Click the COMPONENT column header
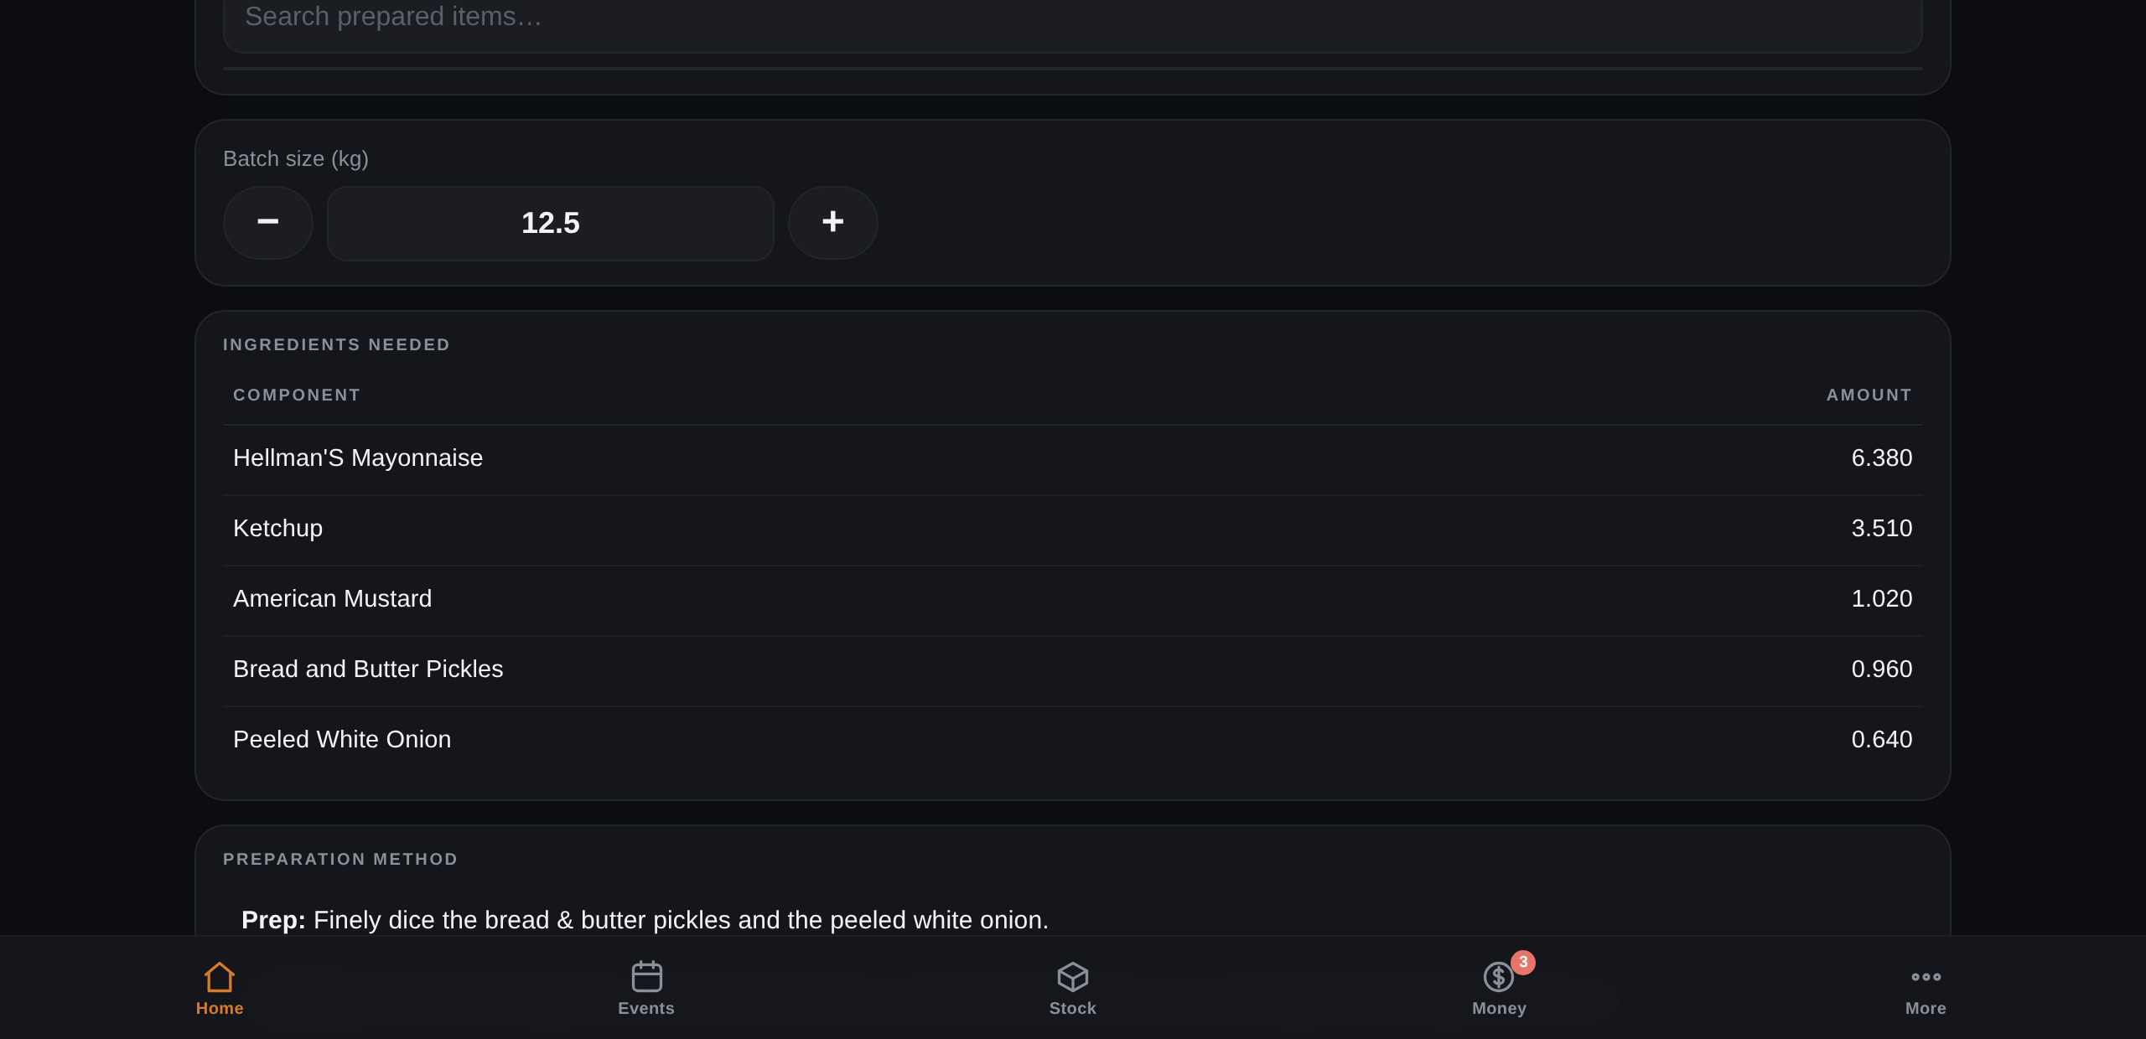This screenshot has height=1039, width=2146. coord(297,395)
